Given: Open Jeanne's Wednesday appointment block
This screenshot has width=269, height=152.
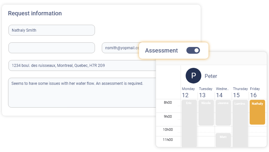Looking at the screenshot, I should 223,113.
